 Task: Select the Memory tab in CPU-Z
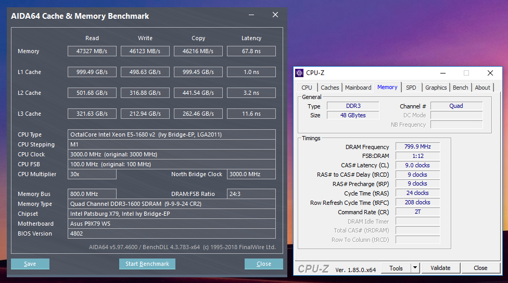click(x=387, y=87)
